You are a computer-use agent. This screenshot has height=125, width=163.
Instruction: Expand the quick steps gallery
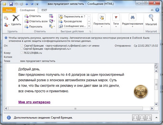click(x=89, y=26)
